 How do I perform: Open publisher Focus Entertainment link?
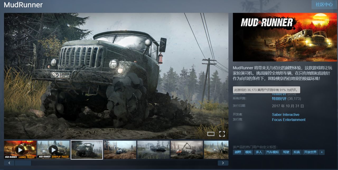[x=289, y=120]
